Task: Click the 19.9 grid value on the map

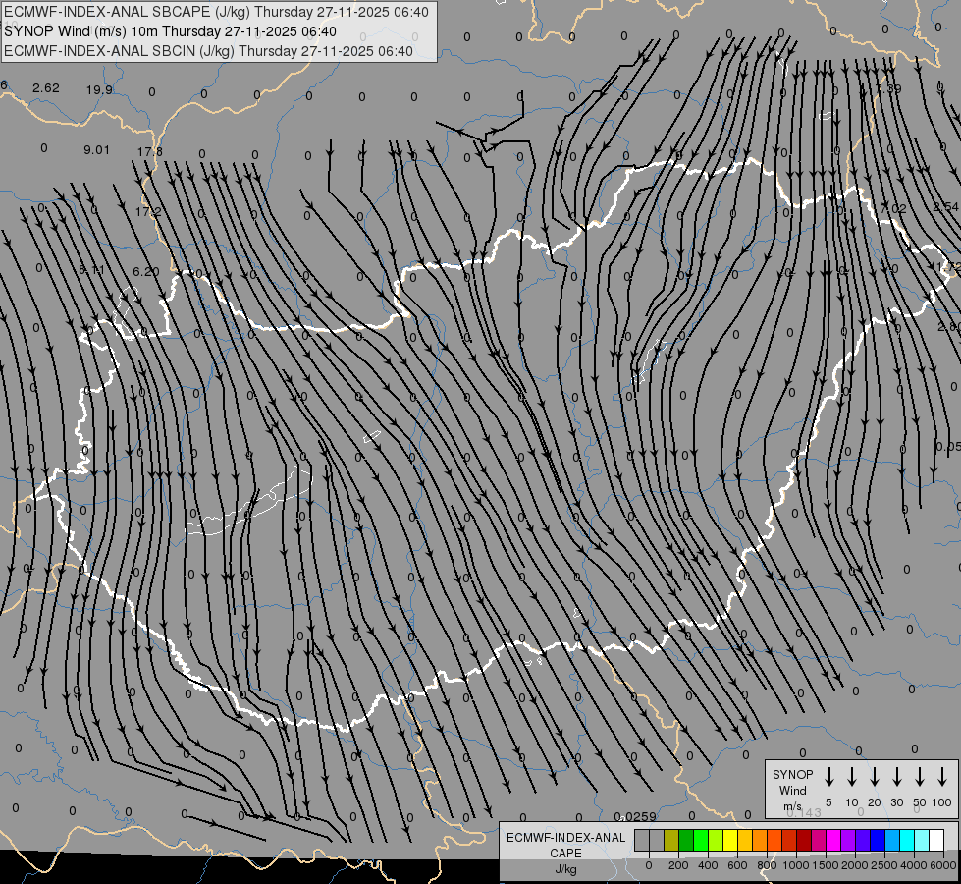Action: click(x=99, y=90)
